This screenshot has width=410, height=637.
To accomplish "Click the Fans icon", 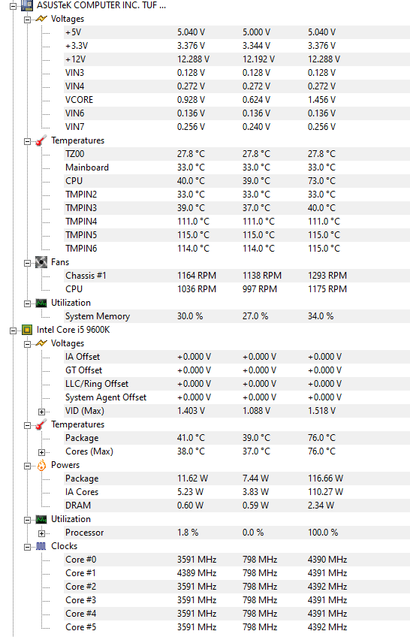I will (x=41, y=262).
